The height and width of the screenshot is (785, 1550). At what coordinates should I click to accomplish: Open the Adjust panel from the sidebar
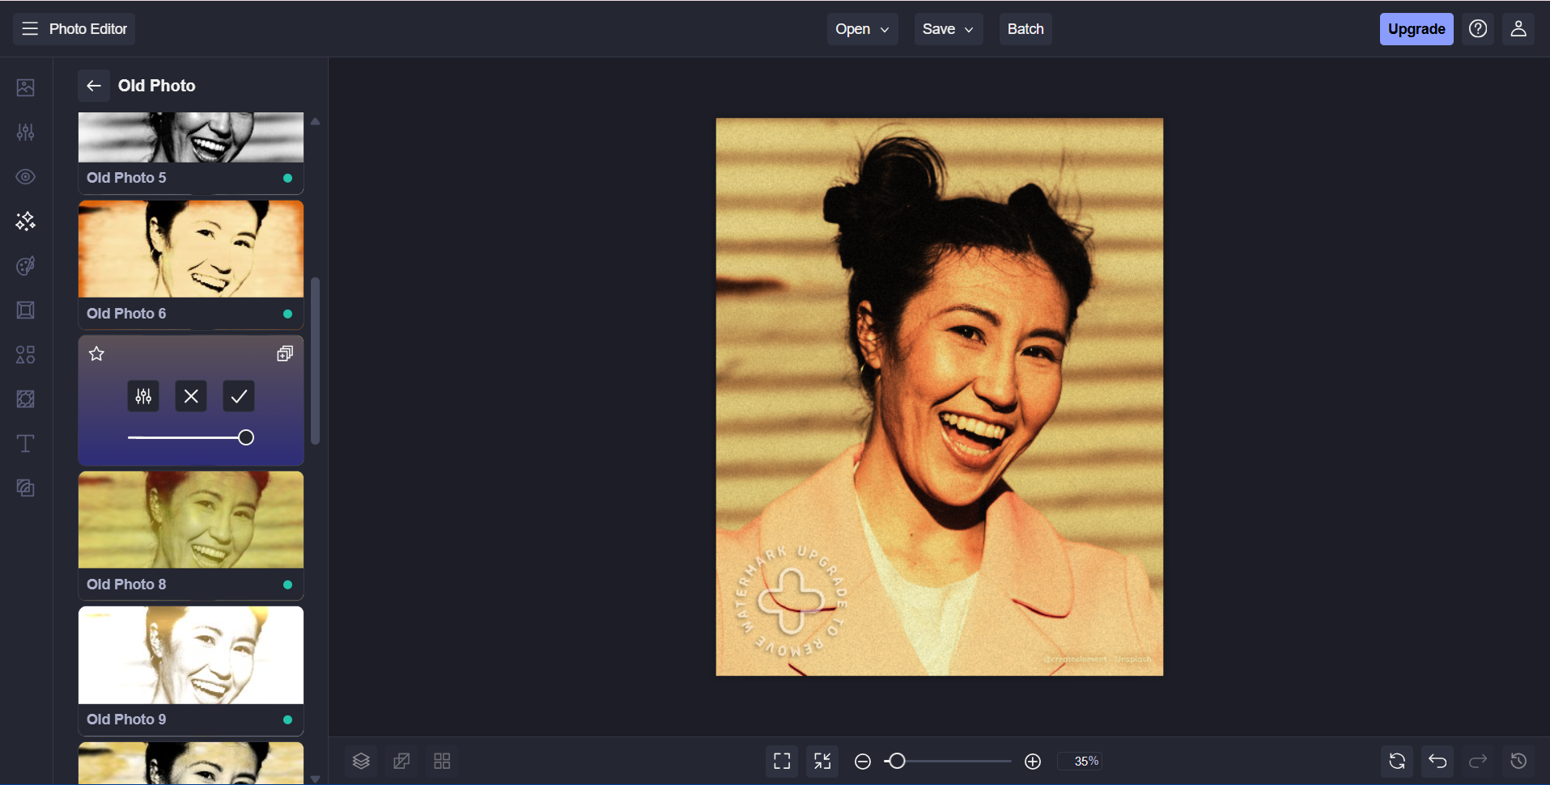click(25, 132)
